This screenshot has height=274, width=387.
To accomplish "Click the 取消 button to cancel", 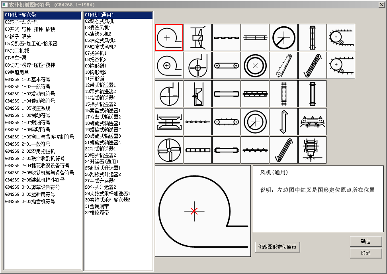I will (365, 254).
